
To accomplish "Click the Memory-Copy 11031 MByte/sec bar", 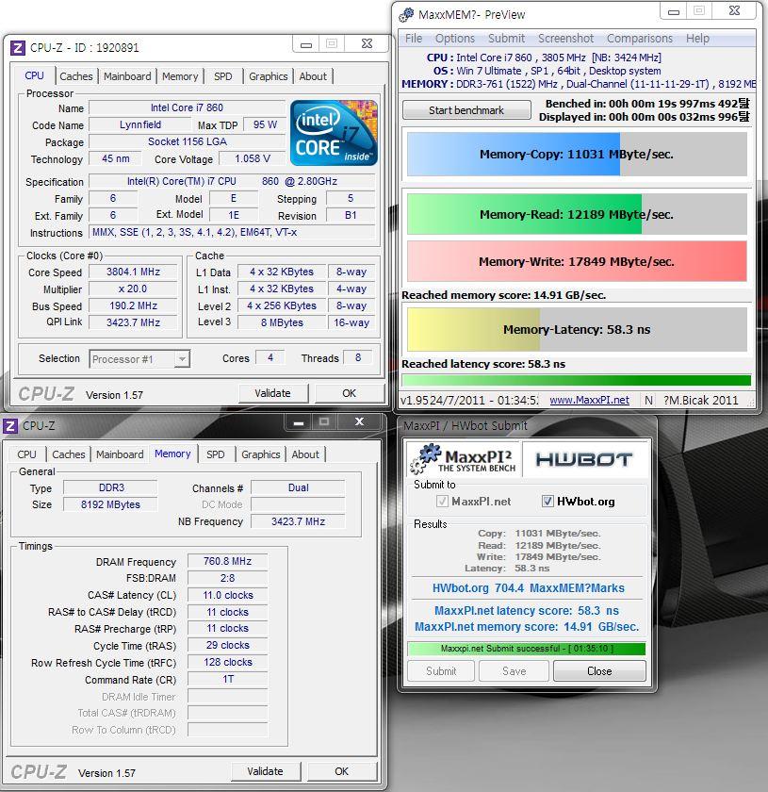I will coord(577,154).
